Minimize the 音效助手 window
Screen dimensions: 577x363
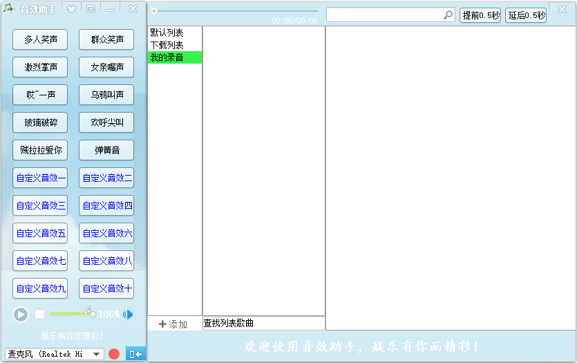coord(110,10)
